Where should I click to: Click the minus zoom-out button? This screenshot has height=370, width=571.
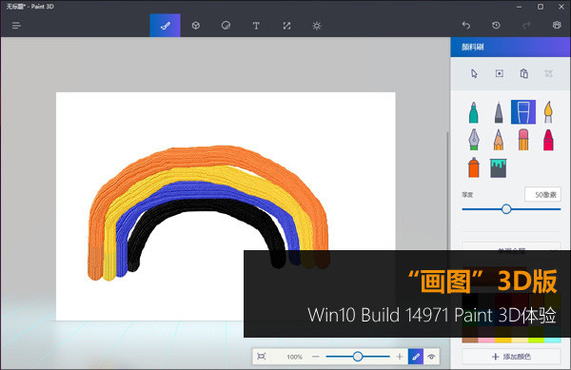(316, 357)
